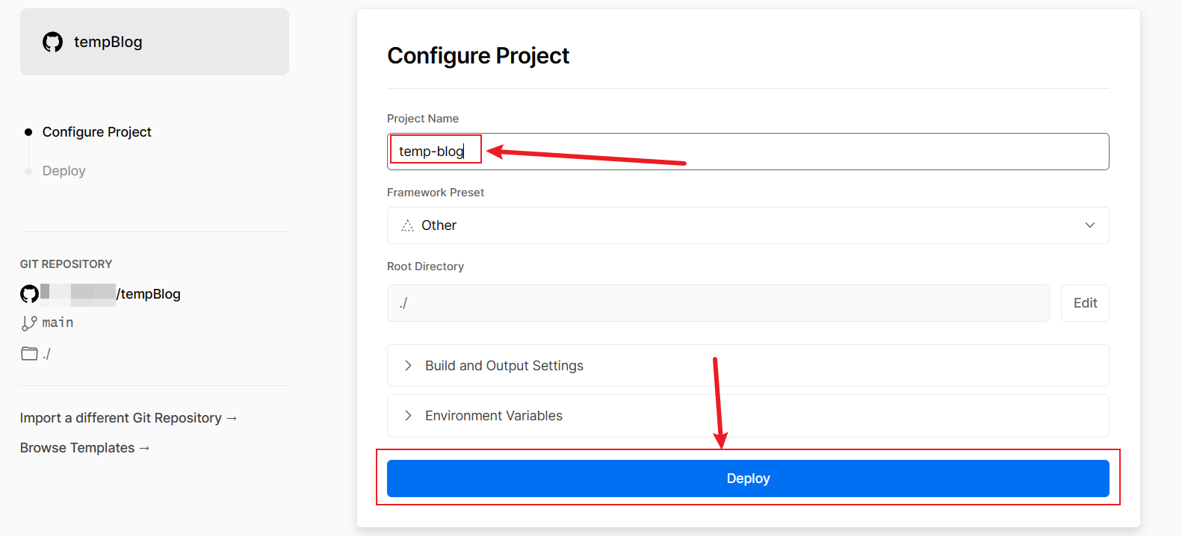Click the dotted triangle icon beside Other
The height and width of the screenshot is (536, 1182).
(x=407, y=225)
